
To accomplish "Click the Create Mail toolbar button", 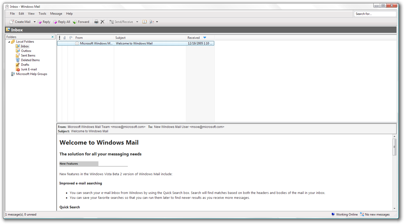I will point(20,22).
